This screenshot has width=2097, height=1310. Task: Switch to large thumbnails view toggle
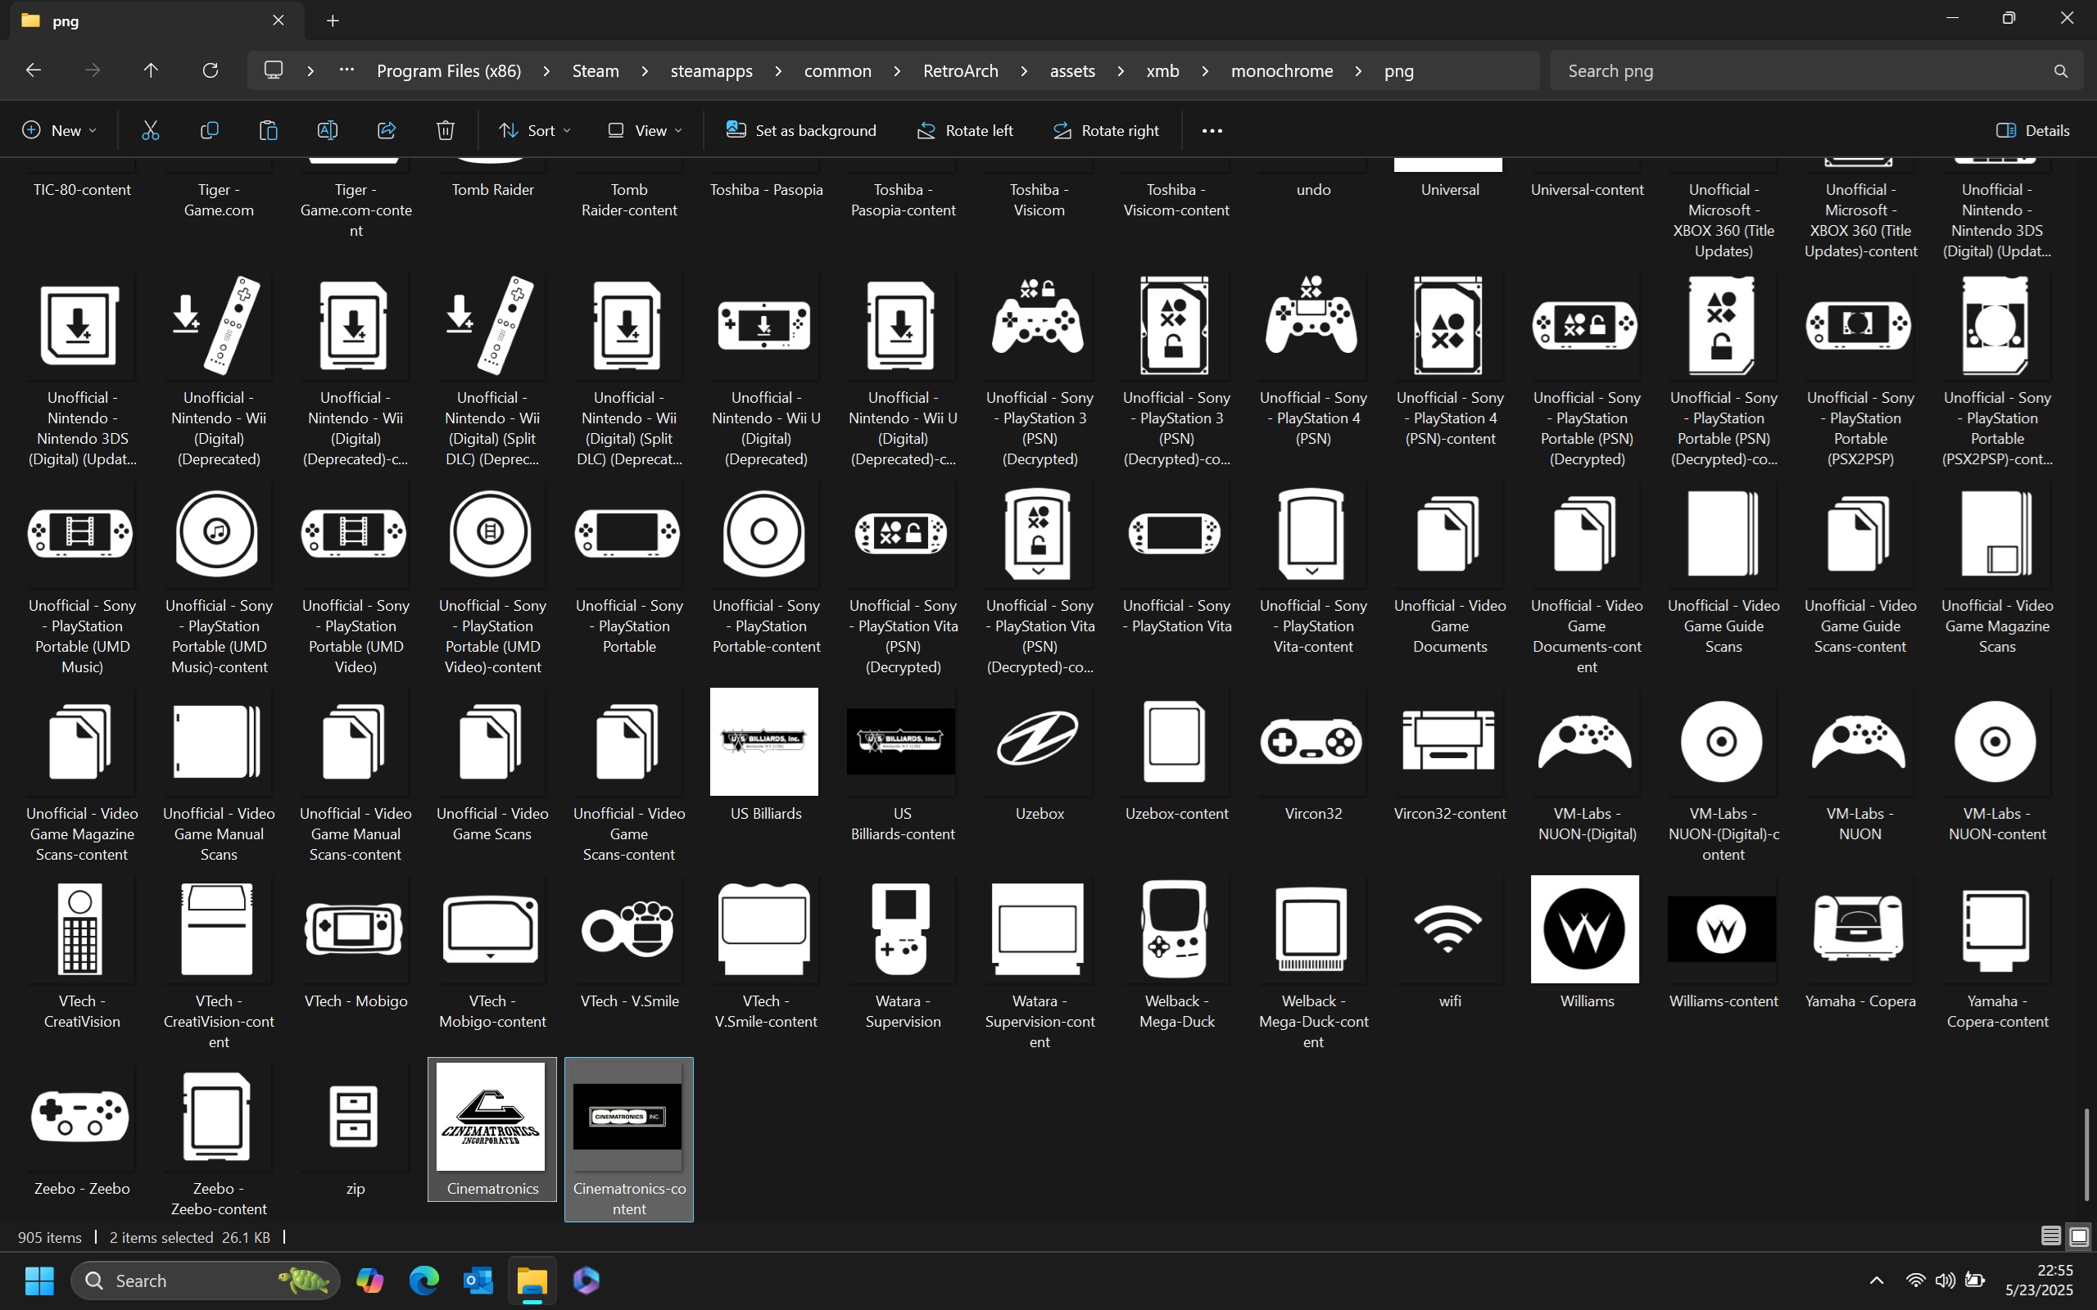pos(2078,1236)
